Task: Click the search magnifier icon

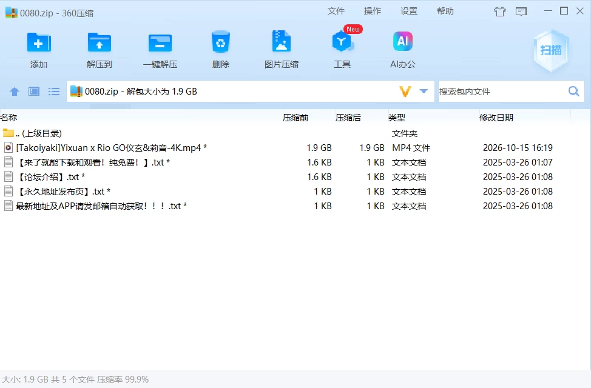Action: point(573,91)
